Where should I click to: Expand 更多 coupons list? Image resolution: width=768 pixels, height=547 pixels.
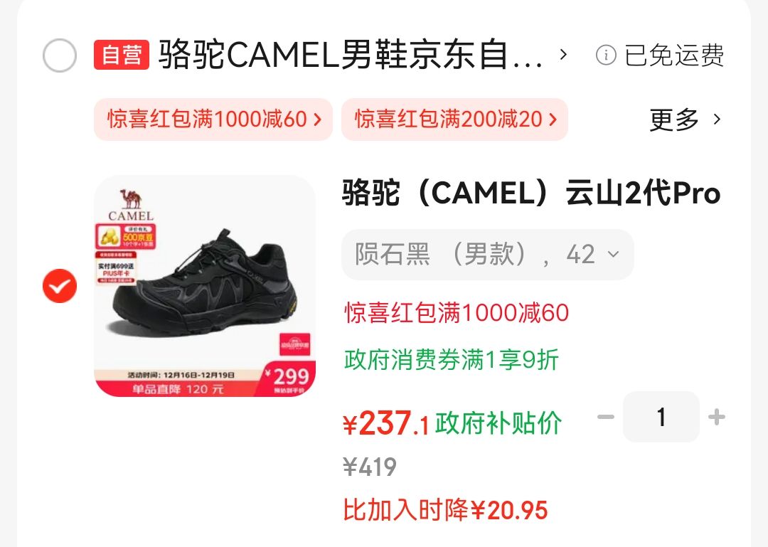(685, 119)
